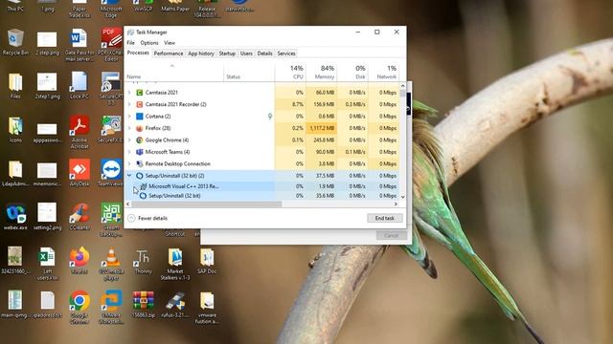Switch to the Users tab
This screenshot has width=613, height=344.
(x=246, y=54)
